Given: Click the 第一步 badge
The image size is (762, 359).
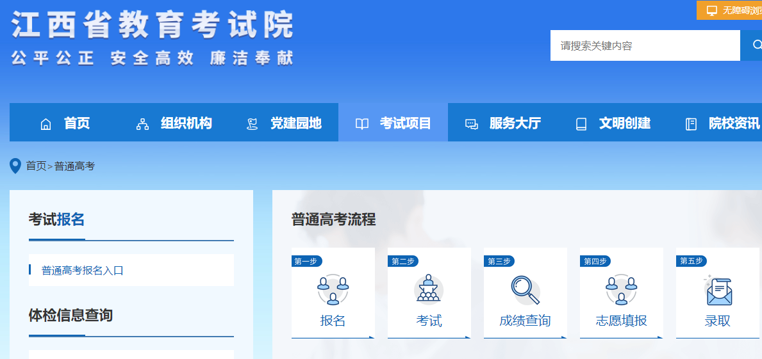Looking at the screenshot, I should click(x=306, y=262).
